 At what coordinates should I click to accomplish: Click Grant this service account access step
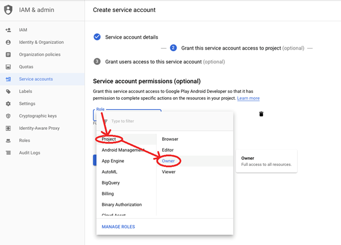[243, 48]
